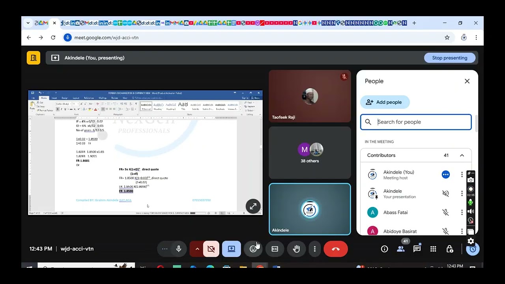This screenshot has width=505, height=284.
Task: Open the more options menu in the call bar
Action: (x=314, y=249)
